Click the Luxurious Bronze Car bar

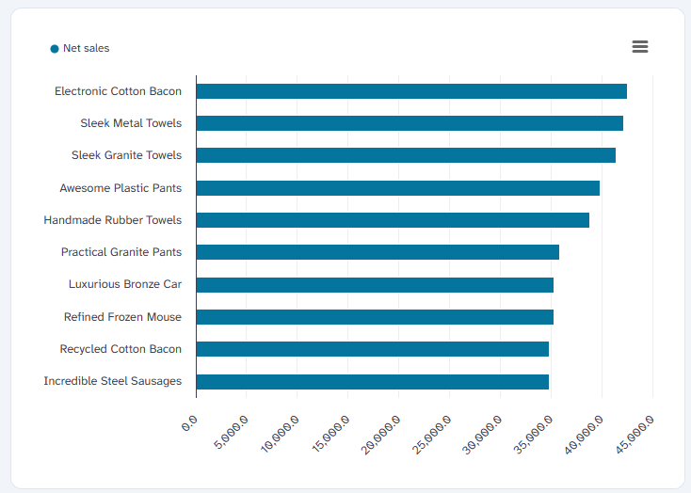374,285
